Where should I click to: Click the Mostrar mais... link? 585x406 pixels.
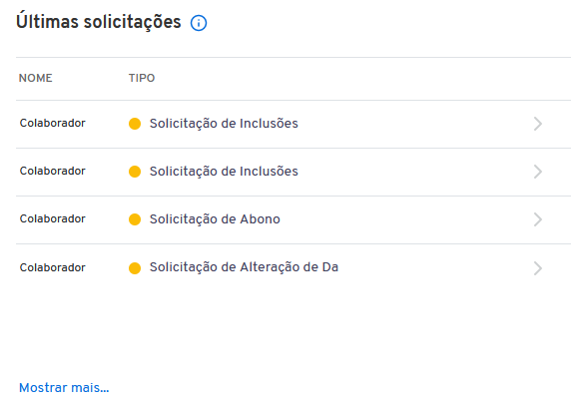pos(64,388)
